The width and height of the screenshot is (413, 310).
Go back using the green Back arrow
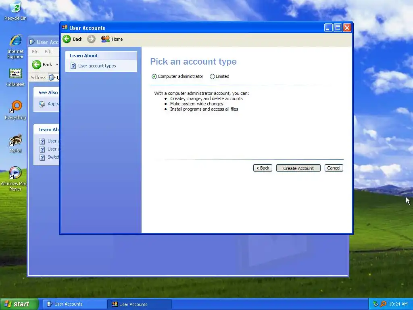[67, 39]
